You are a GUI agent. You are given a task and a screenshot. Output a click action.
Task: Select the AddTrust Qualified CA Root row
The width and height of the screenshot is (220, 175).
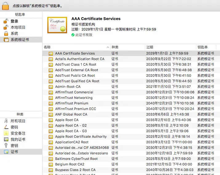point(131,81)
